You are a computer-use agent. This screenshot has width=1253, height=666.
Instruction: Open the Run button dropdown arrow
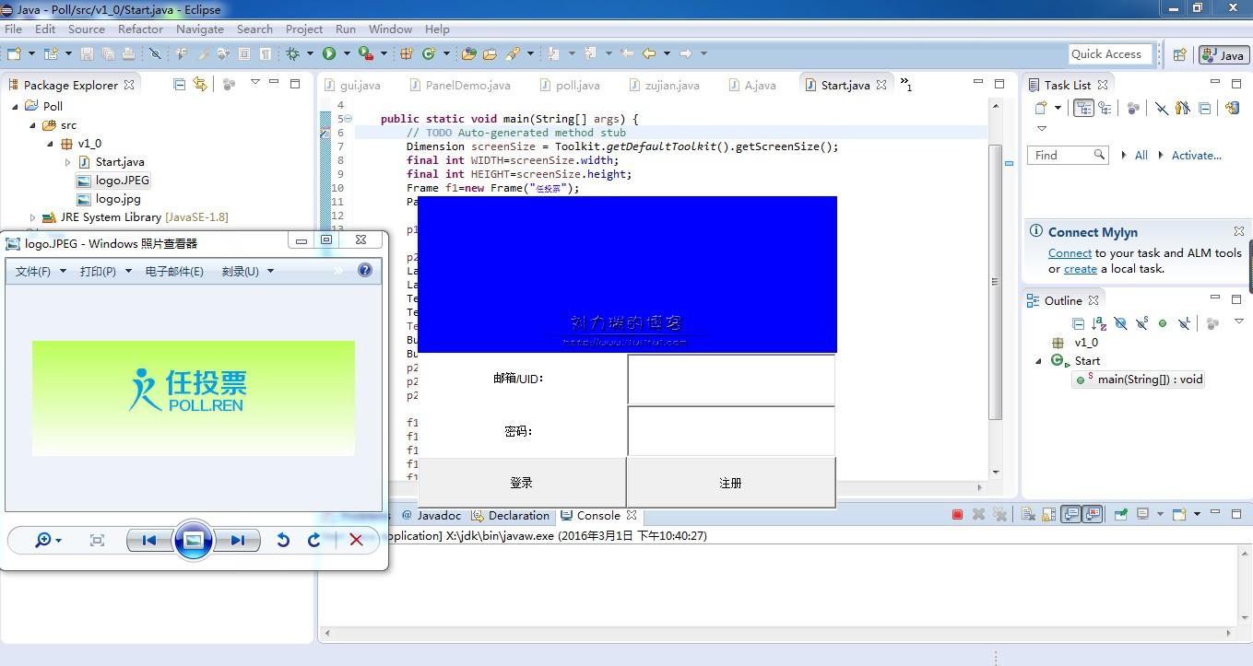[x=346, y=54]
